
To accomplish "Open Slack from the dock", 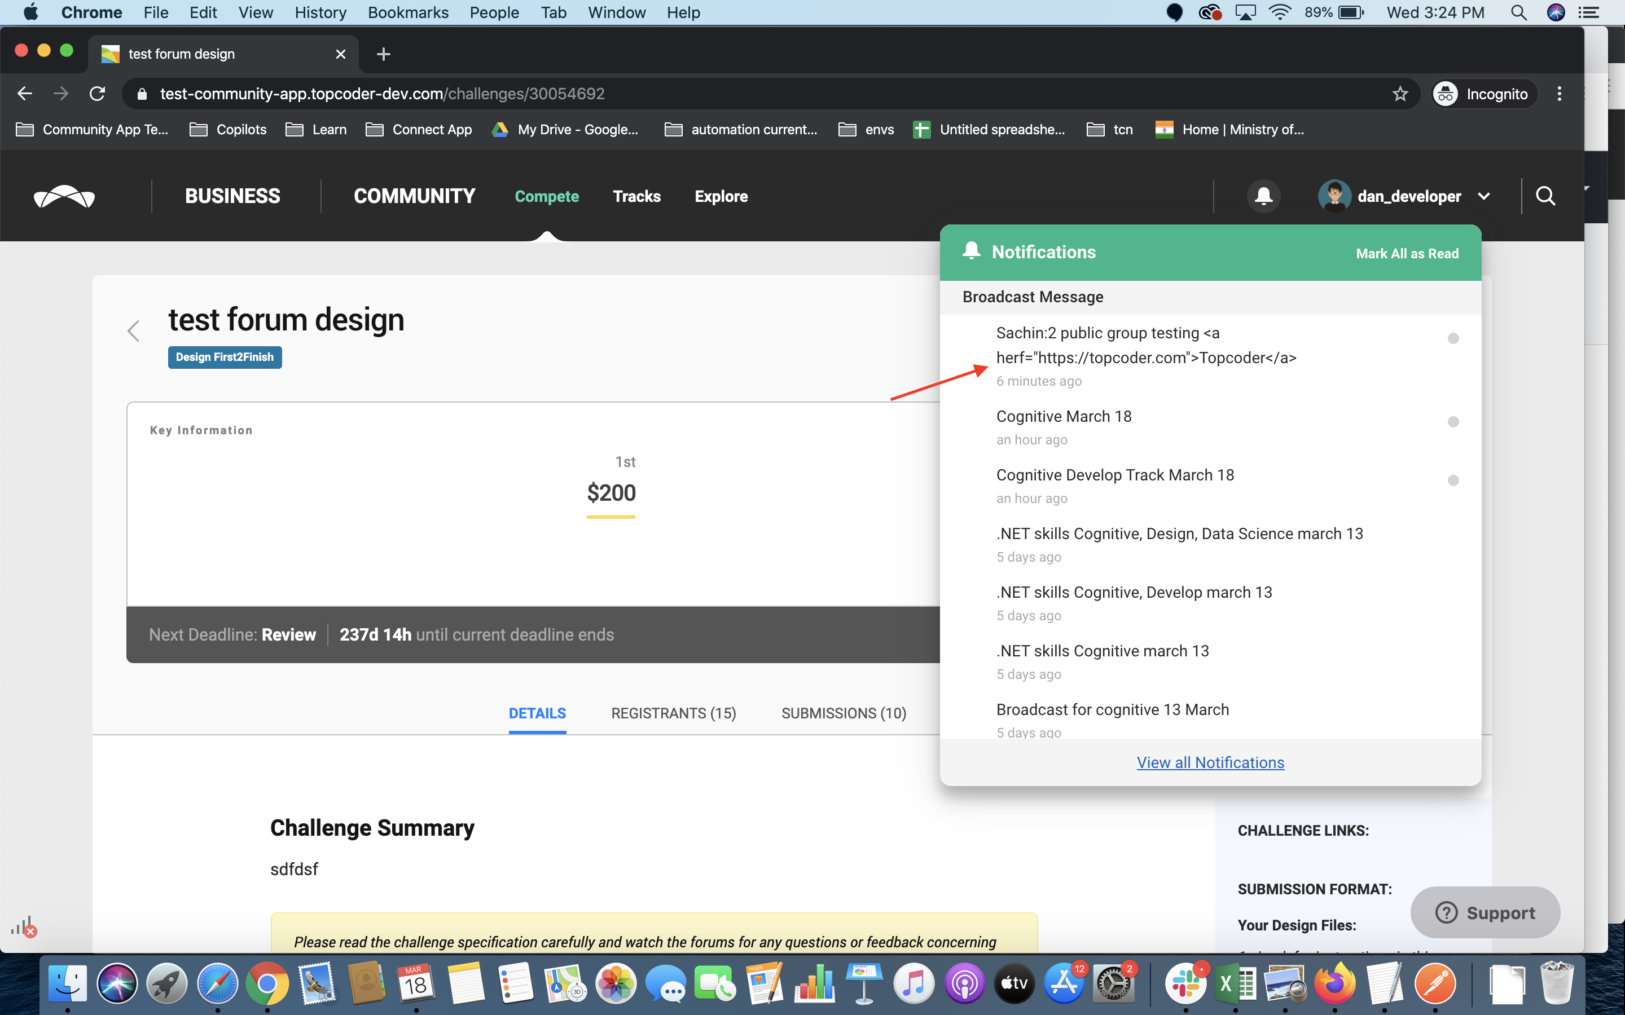I will (x=1186, y=983).
